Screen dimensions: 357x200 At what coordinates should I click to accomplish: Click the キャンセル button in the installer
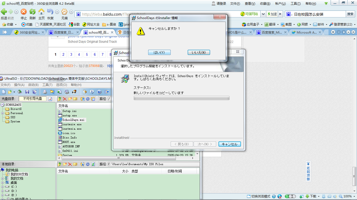tap(230, 144)
